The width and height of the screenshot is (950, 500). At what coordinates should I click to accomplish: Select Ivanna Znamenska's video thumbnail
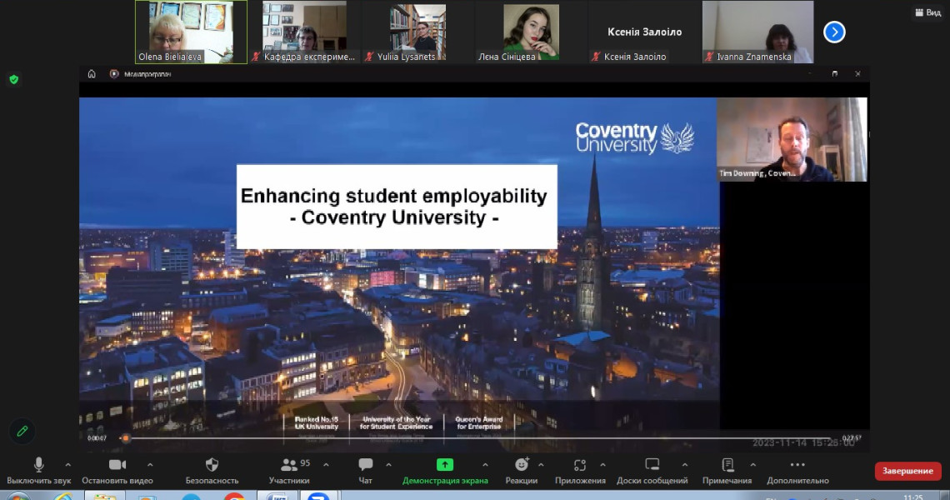tap(757, 32)
